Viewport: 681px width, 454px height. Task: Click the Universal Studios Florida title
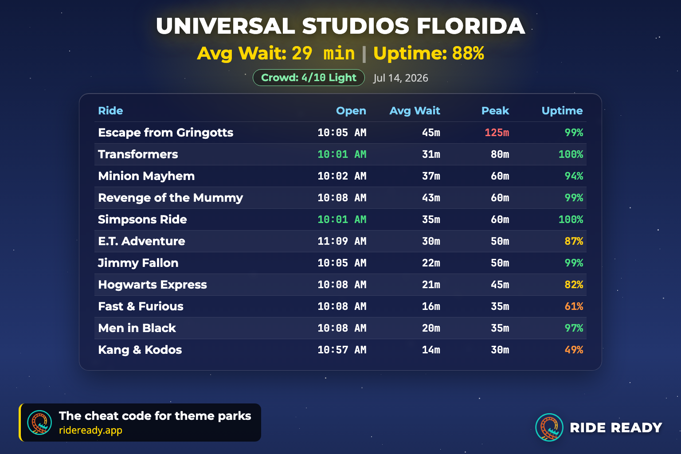click(x=340, y=26)
